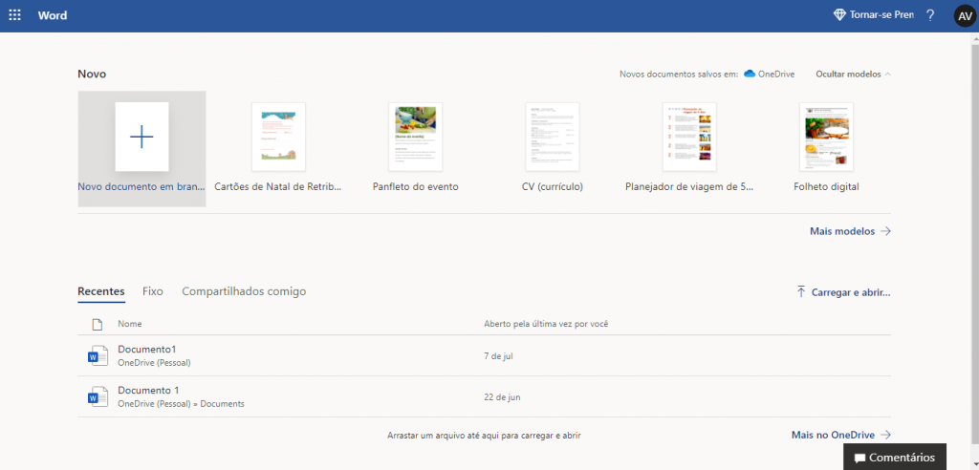Click the file type column header icon
Screen dimensions: 979x470
97,325
